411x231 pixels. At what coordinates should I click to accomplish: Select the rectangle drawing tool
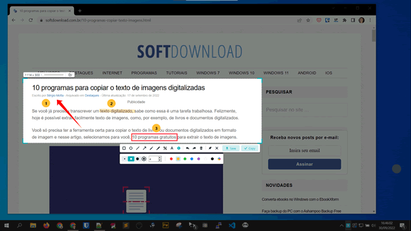pyautogui.click(x=124, y=148)
